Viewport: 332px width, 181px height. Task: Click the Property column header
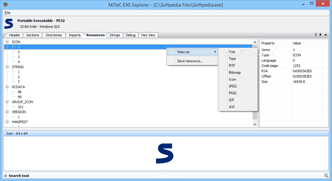click(275, 43)
